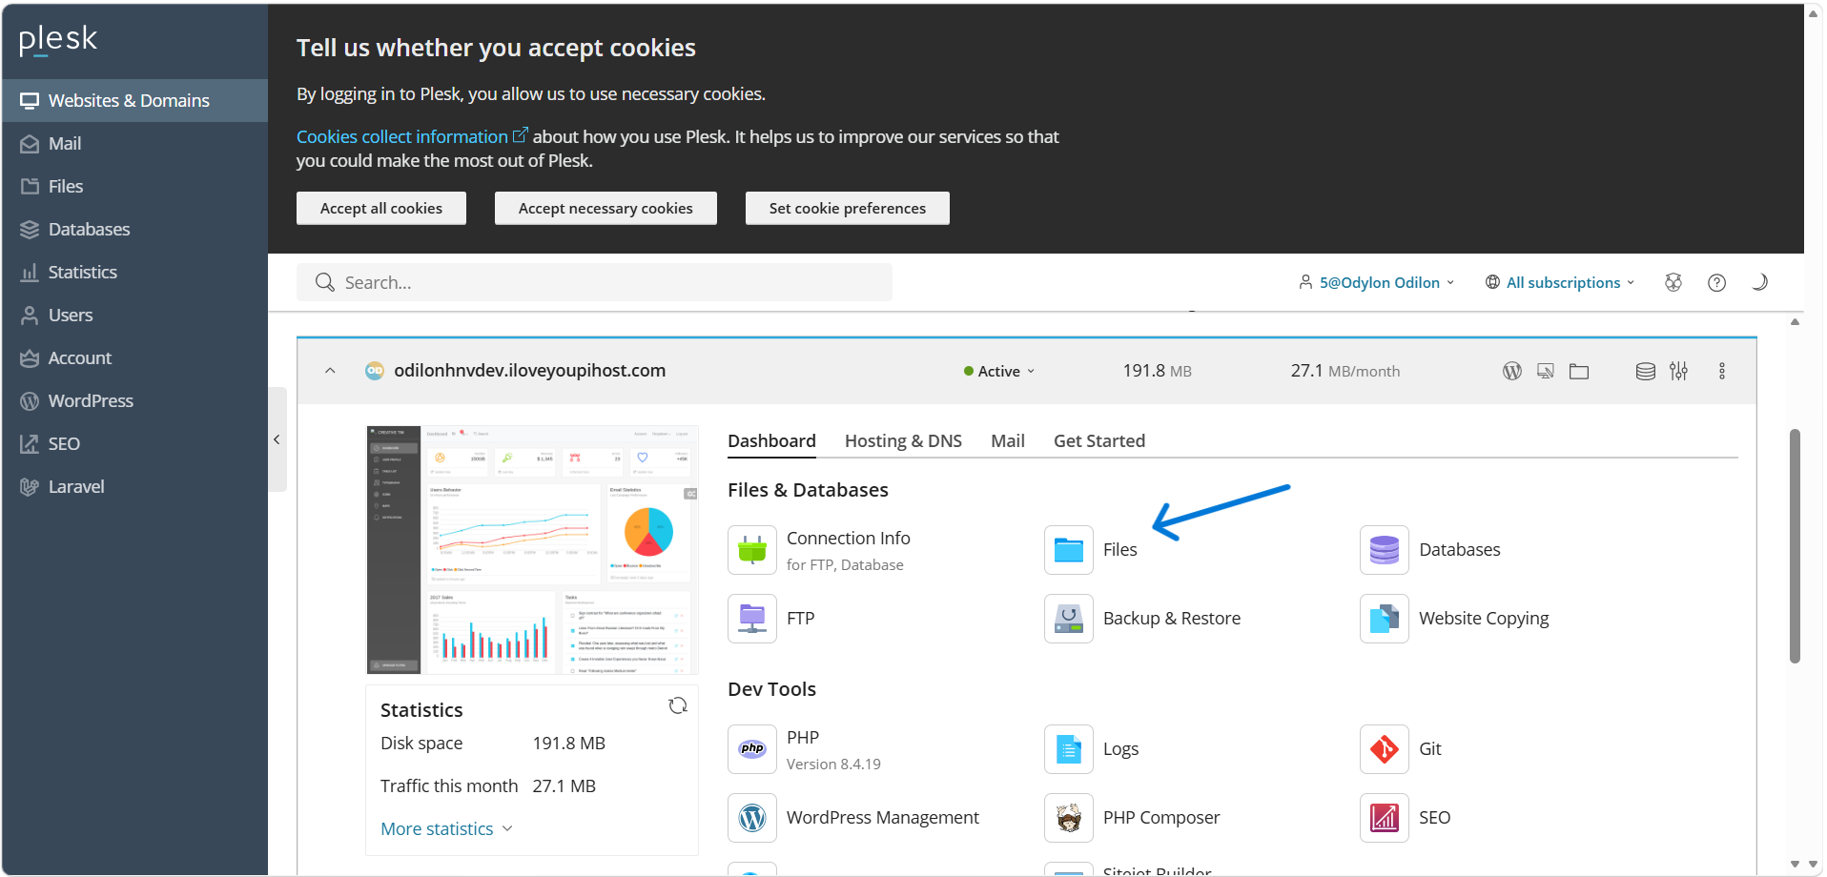Expand the All subscriptions dropdown
This screenshot has height=877, width=1827.
[1561, 283]
